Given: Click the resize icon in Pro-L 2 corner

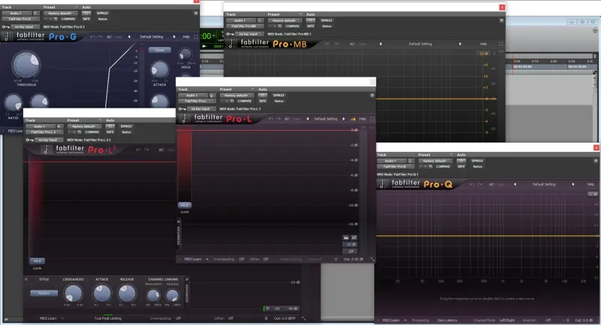Looking at the screenshot, I should click(304, 318).
